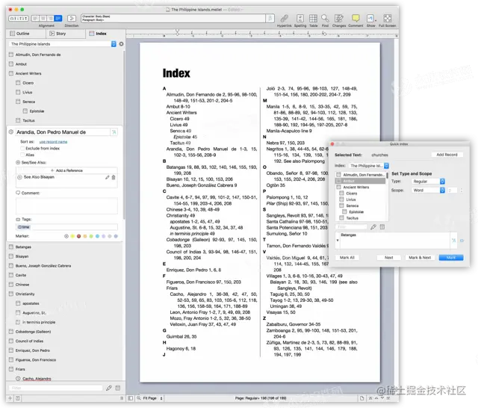The width and height of the screenshot is (478, 408).
Task: Check Livius in Quick Index list
Action: (x=342, y=199)
